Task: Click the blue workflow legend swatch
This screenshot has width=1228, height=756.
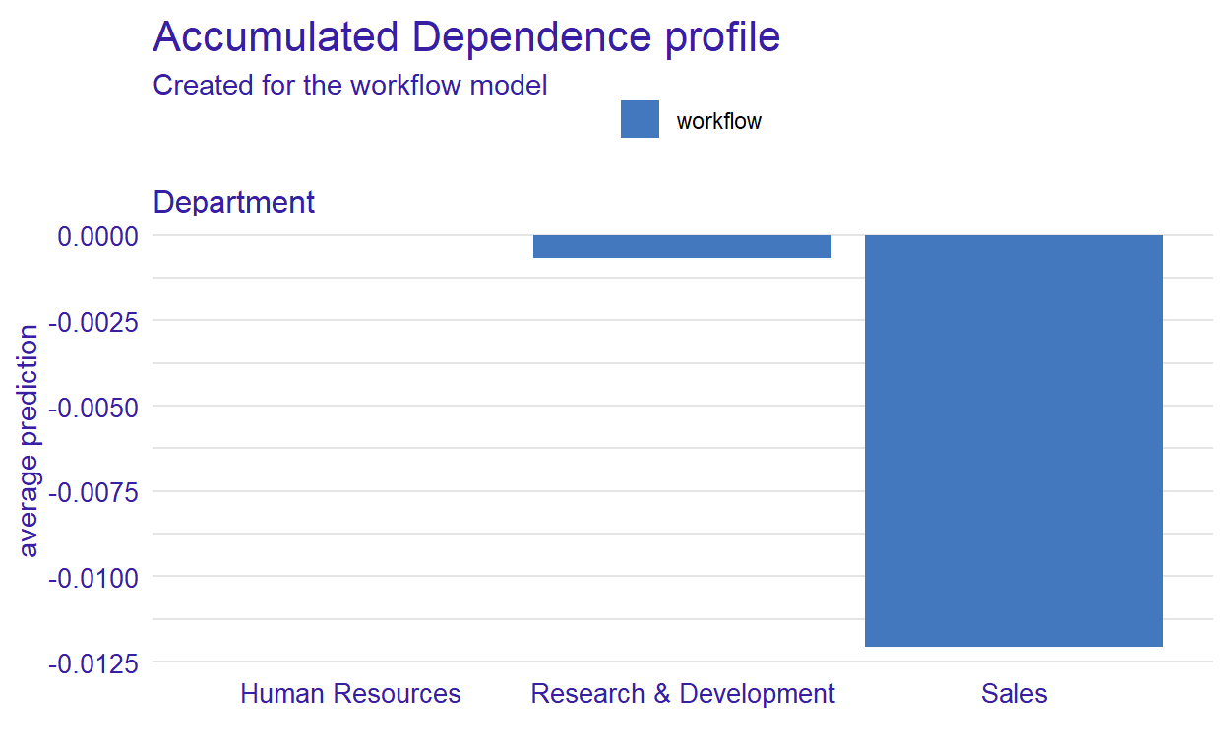Action: [640, 120]
